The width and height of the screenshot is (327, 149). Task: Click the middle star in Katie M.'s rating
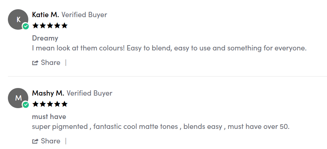coord(50,26)
